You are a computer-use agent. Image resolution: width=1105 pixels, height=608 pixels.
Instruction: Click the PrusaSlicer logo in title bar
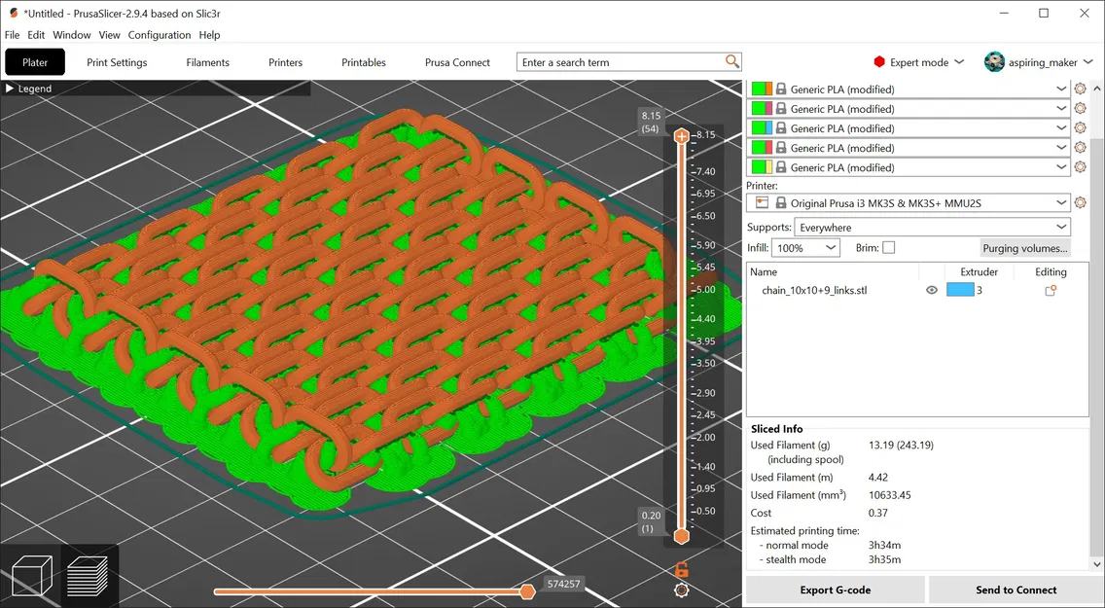(x=14, y=14)
